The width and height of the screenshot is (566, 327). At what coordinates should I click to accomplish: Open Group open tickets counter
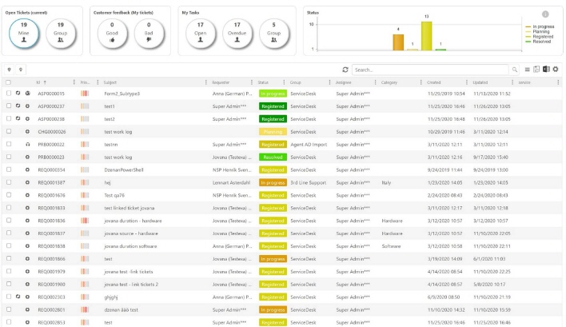pos(61,34)
